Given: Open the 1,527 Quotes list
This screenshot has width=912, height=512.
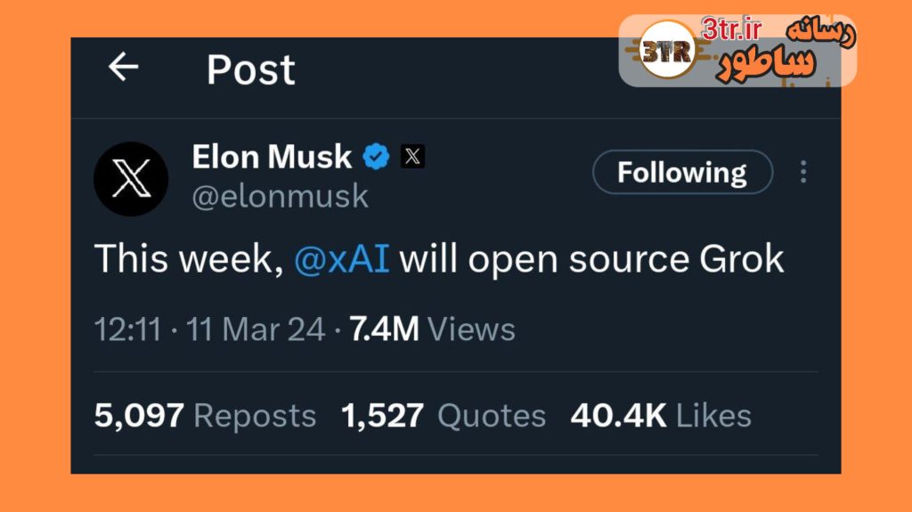Looking at the screenshot, I should (x=444, y=415).
